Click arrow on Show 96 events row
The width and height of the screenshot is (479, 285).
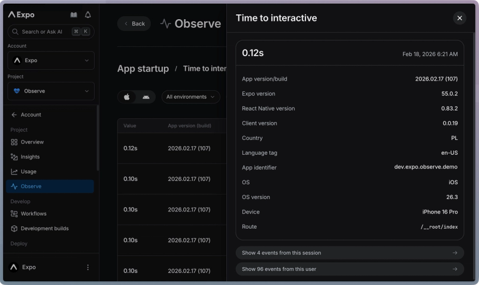click(x=455, y=269)
